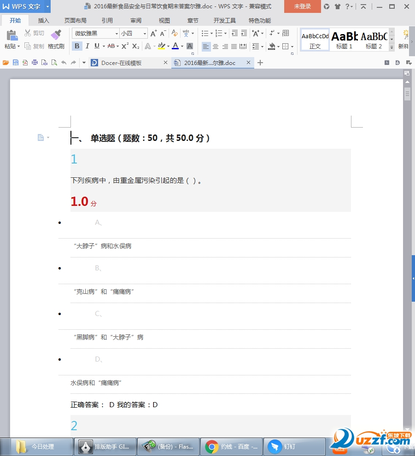This screenshot has width=415, height=456.
Task: Click paragraph layout icon beside heading
Action: point(41,137)
